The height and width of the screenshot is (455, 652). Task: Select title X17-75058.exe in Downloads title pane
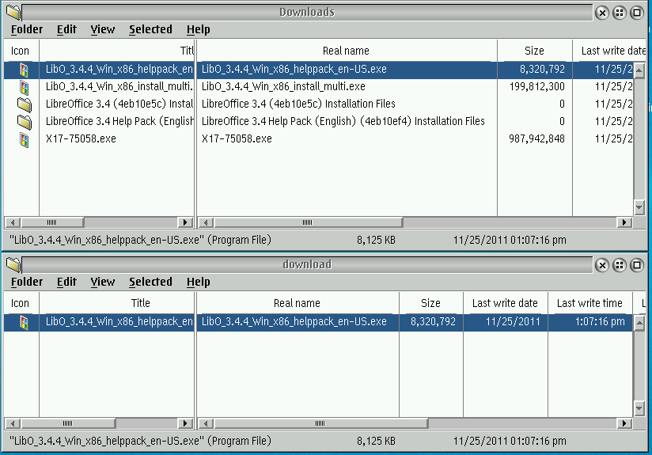pos(81,139)
